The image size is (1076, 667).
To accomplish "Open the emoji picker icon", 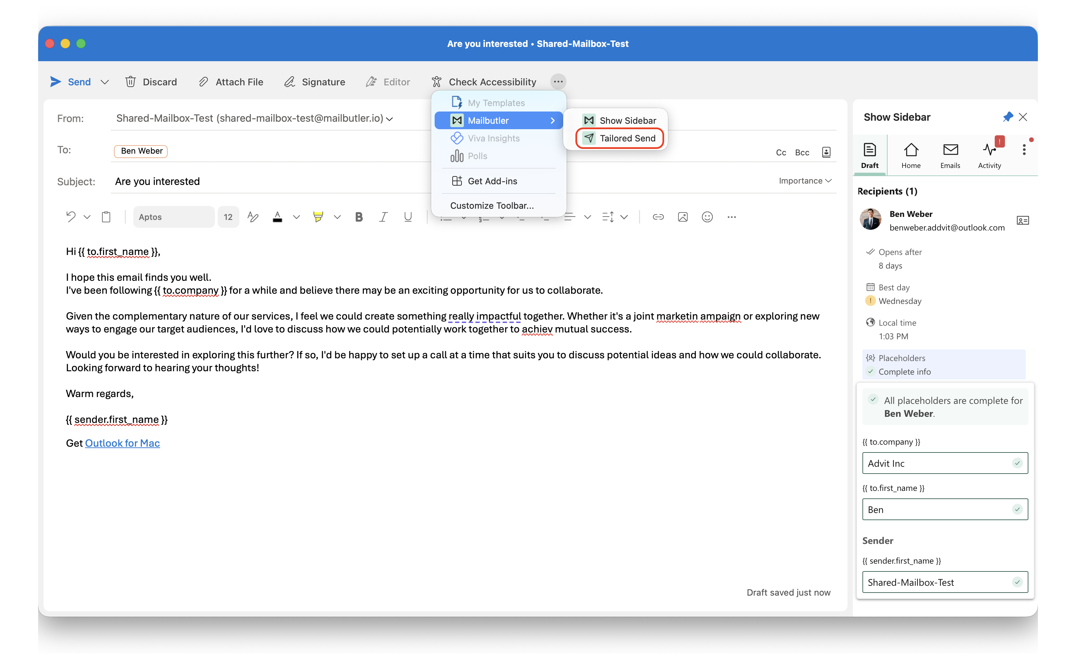I will tap(707, 217).
